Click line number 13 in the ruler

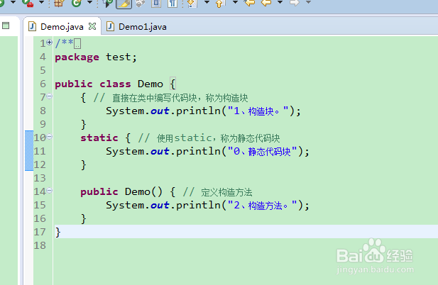[x=40, y=178]
